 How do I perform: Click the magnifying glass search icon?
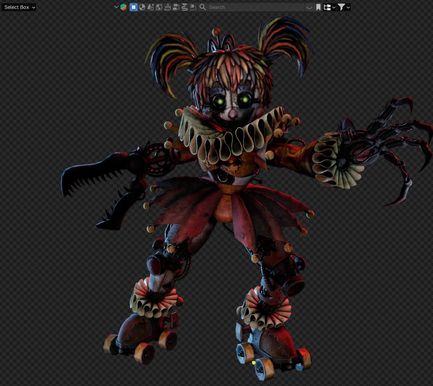[203, 7]
